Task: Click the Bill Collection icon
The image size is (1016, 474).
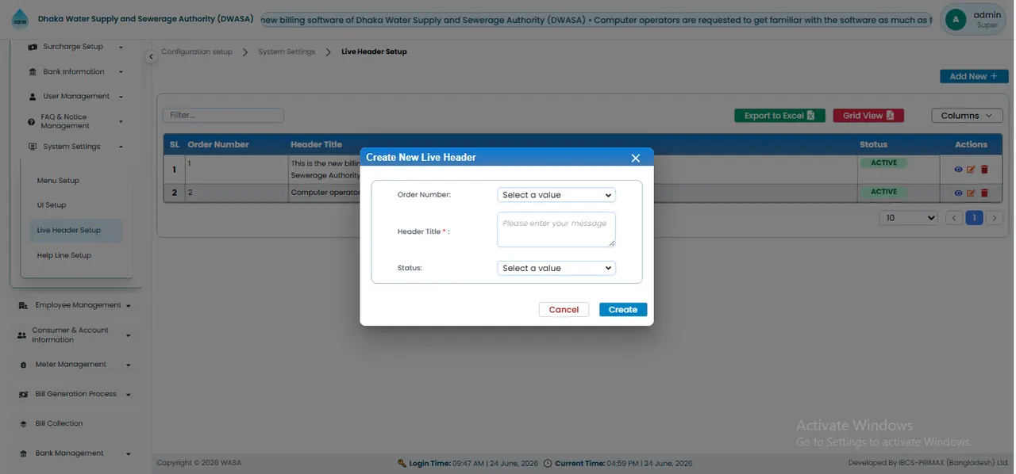Action: coord(24,424)
